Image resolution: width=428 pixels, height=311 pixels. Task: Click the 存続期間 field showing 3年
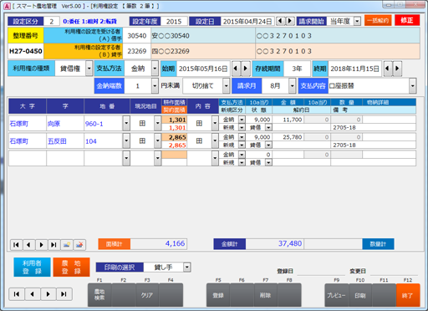297,69
